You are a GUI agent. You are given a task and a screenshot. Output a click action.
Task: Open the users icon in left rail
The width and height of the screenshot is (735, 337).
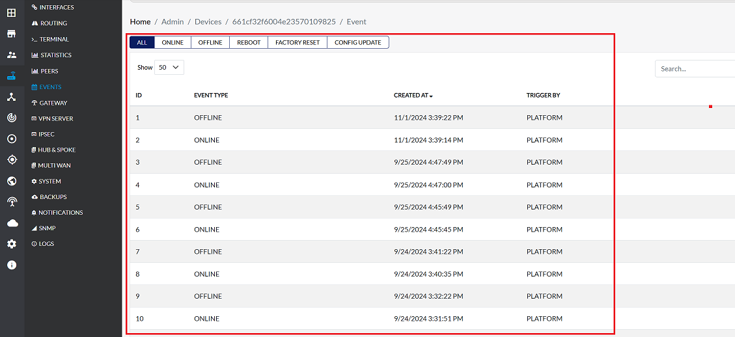tap(12, 55)
